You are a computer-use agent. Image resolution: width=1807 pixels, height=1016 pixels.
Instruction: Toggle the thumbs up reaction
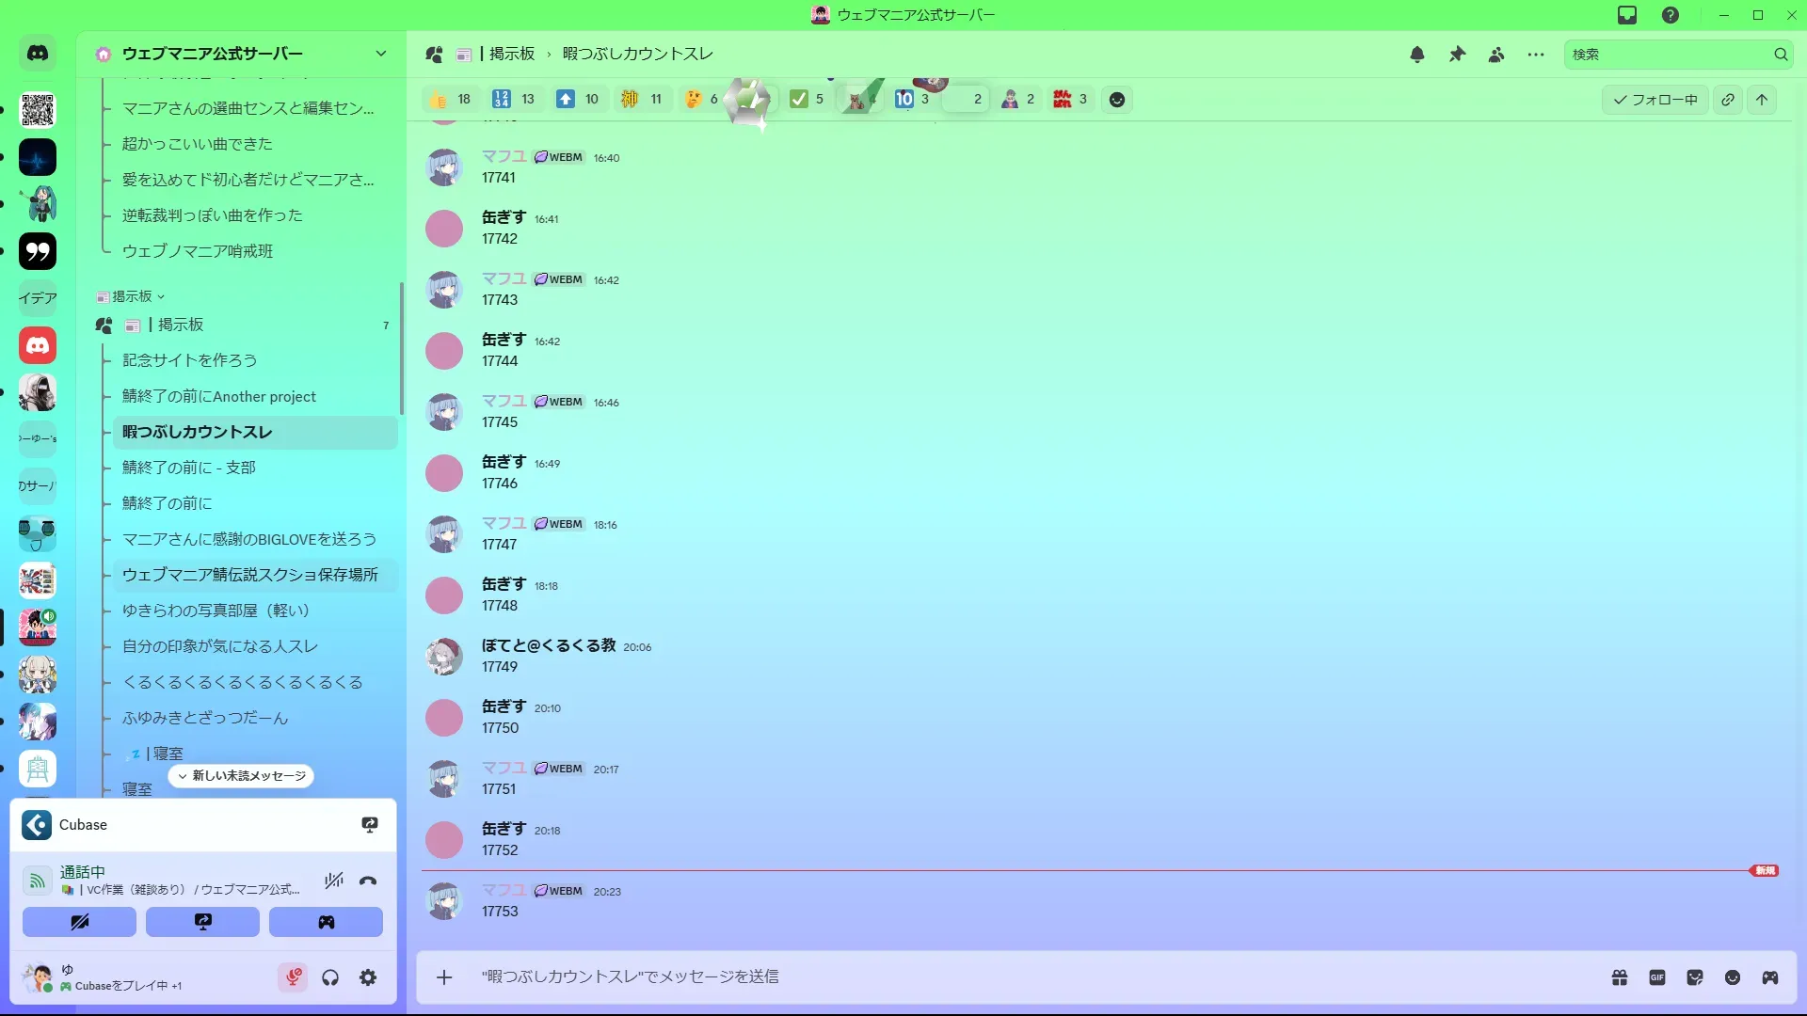coord(450,100)
